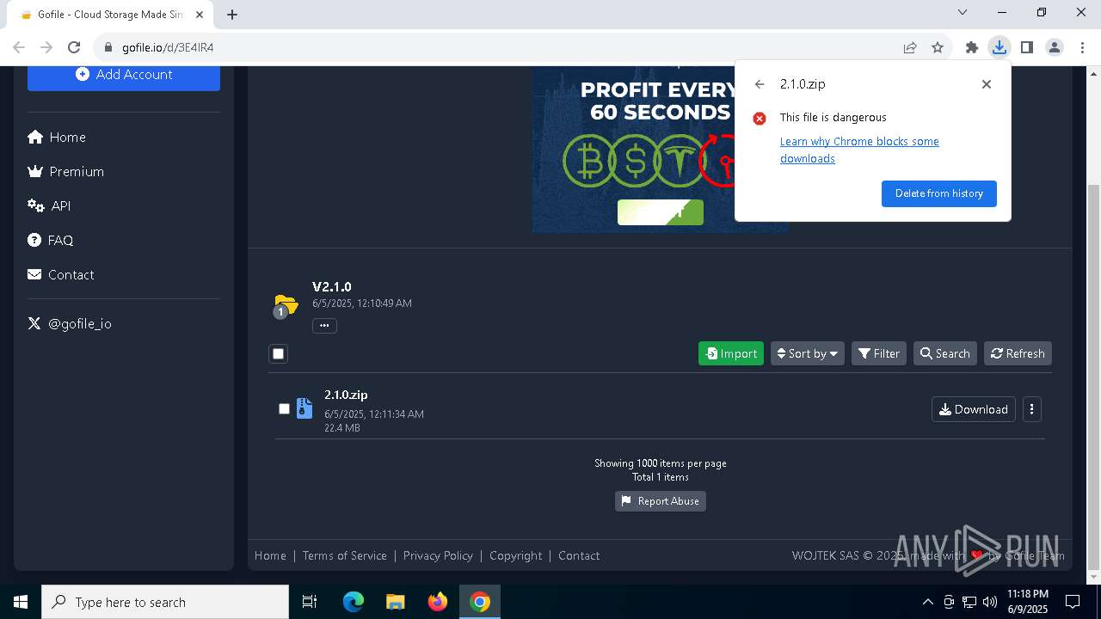The width and height of the screenshot is (1101, 619).
Task: Open the Chrome profile avatar
Action: pyautogui.click(x=1055, y=47)
